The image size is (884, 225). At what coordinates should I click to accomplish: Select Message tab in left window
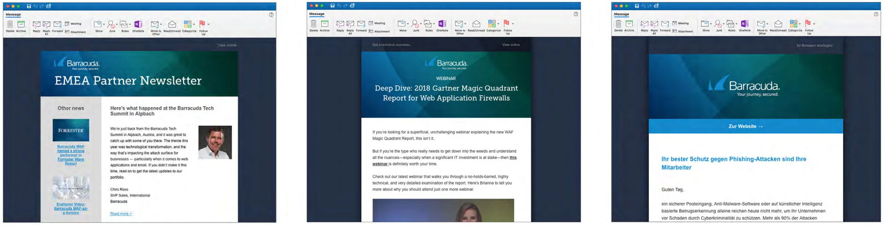click(x=13, y=15)
